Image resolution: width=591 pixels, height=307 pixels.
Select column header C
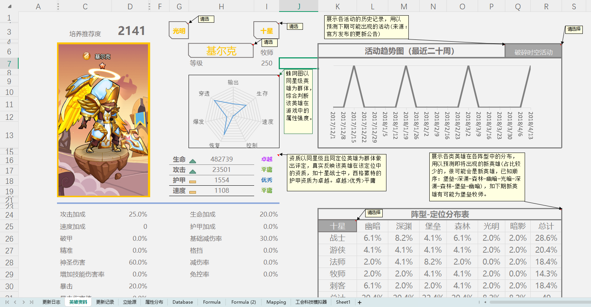85,6
